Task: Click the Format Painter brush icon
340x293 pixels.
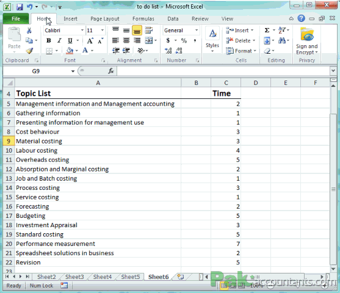Action: click(x=29, y=51)
